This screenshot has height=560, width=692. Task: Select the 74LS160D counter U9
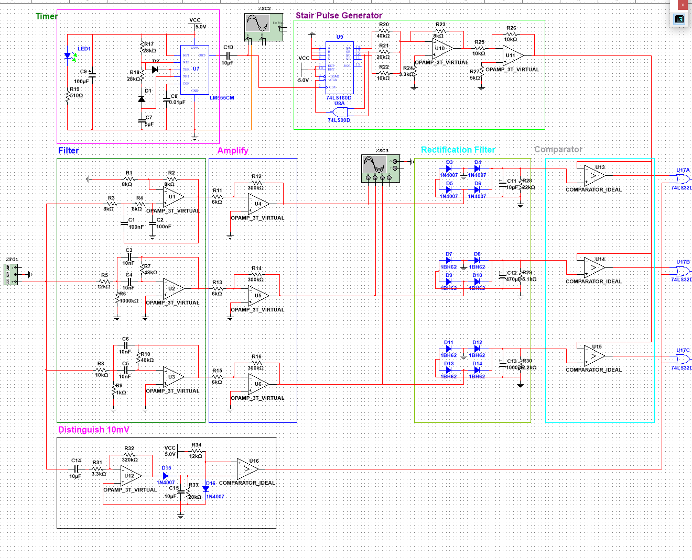340,68
